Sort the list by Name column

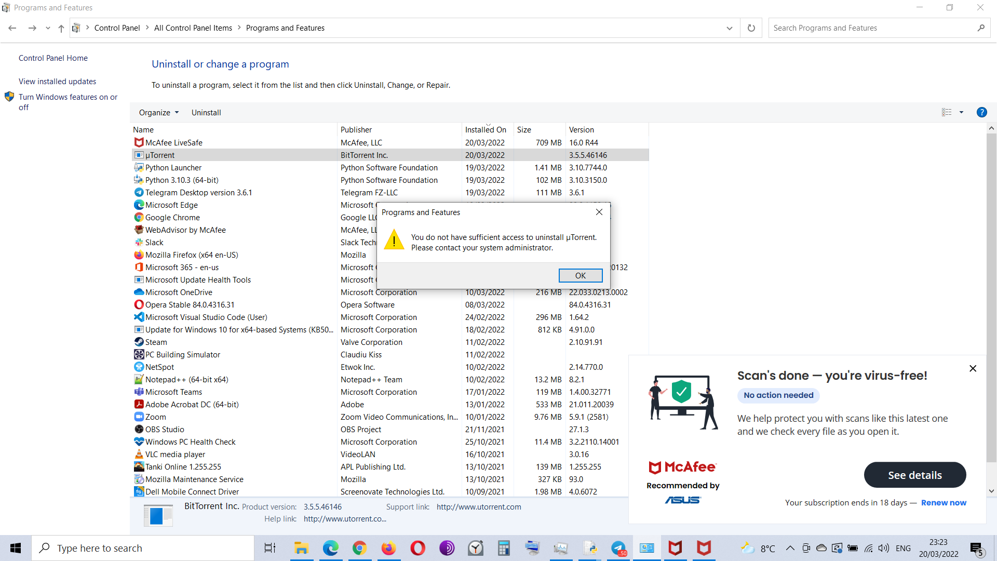point(234,130)
